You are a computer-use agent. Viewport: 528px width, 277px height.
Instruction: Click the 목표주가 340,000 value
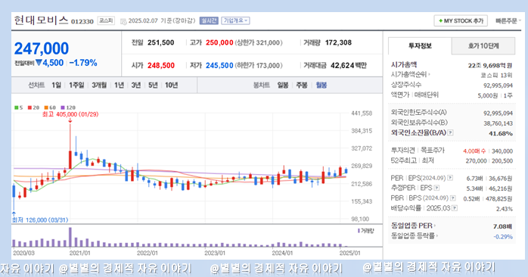pos(502,151)
